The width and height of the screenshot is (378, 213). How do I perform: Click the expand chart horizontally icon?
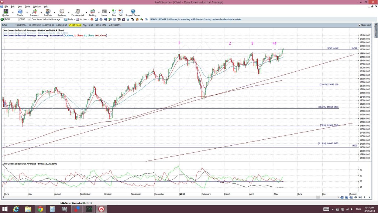355,197
